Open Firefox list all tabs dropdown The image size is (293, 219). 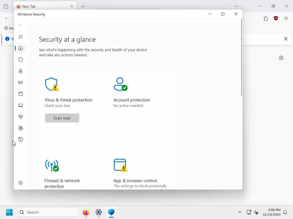236,6
